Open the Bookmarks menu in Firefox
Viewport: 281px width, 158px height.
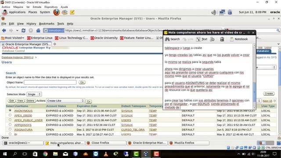click(47, 24)
